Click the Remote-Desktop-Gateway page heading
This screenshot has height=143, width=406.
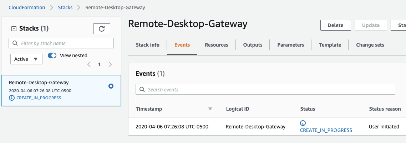tap(188, 24)
